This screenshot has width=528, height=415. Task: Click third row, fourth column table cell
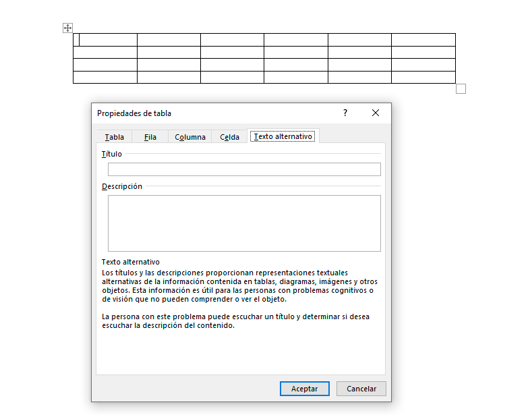295,65
